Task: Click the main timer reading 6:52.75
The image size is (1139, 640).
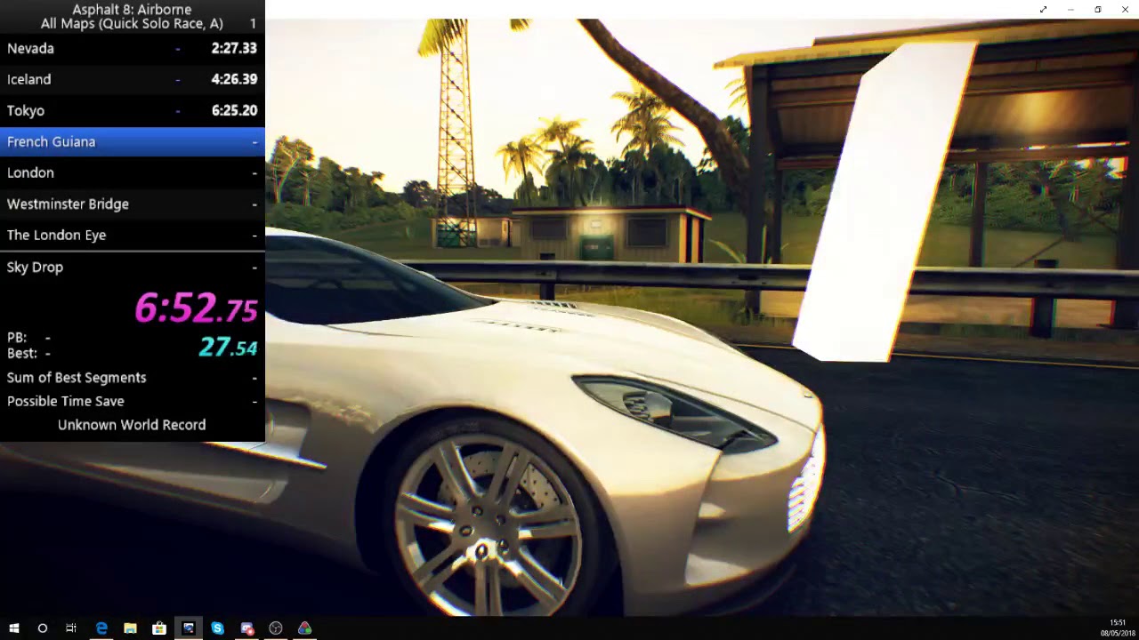Action: [x=196, y=308]
